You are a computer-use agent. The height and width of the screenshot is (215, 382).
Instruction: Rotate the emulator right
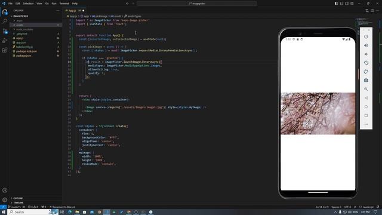click(x=366, y=72)
